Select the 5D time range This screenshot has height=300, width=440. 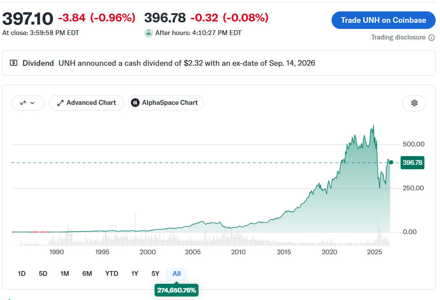pos(43,274)
